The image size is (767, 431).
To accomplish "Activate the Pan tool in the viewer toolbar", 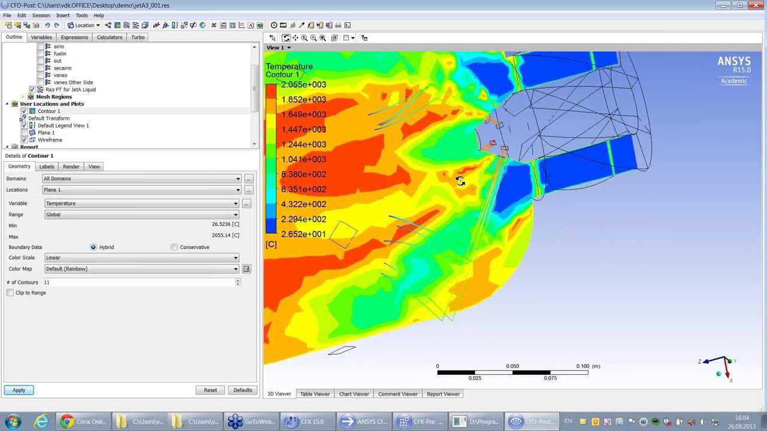I will click(295, 38).
